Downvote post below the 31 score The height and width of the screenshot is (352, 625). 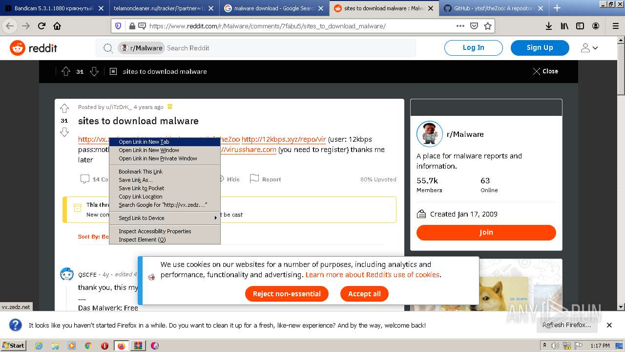pyautogui.click(x=64, y=132)
